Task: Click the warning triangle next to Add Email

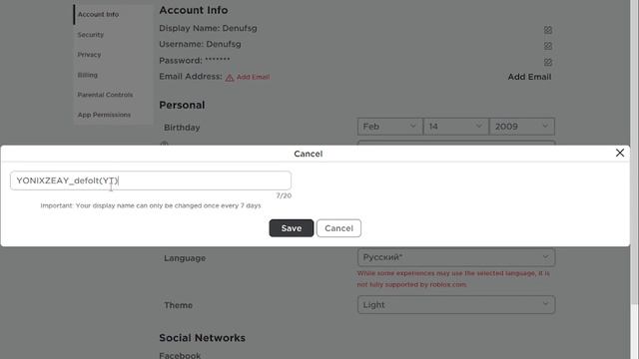Action: pos(230,78)
